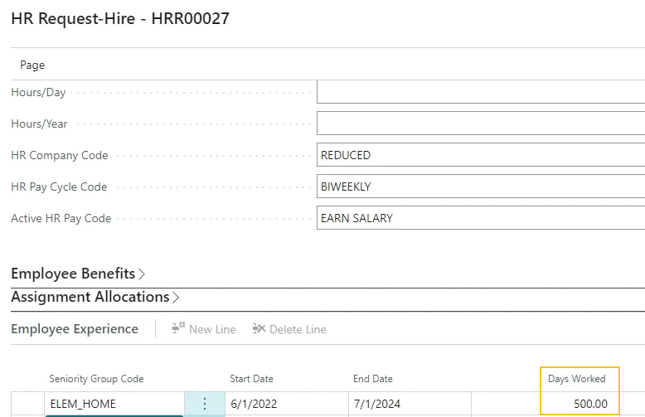
Task: Click the HR Company Code label
Action: [x=60, y=156]
